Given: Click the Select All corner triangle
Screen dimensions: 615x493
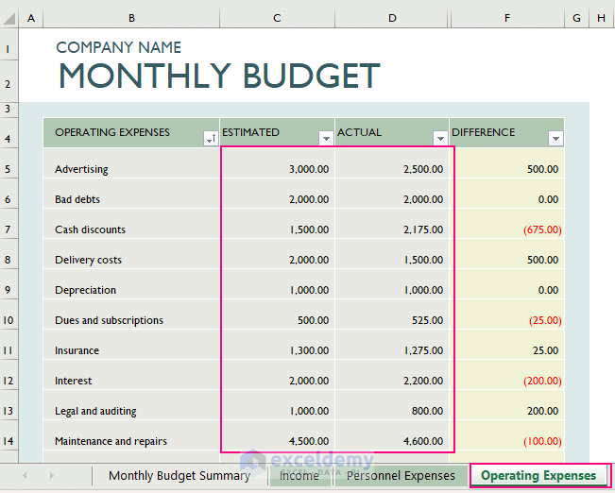Looking at the screenshot, I should (9, 18).
